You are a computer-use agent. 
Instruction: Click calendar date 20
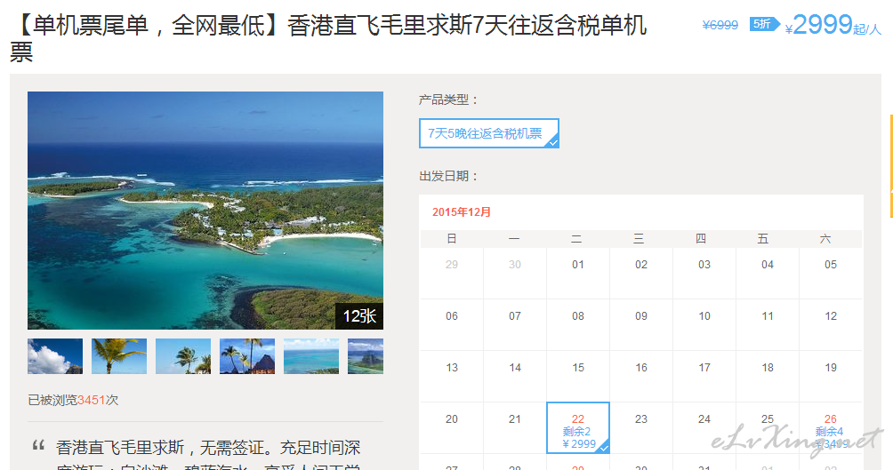[452, 418]
